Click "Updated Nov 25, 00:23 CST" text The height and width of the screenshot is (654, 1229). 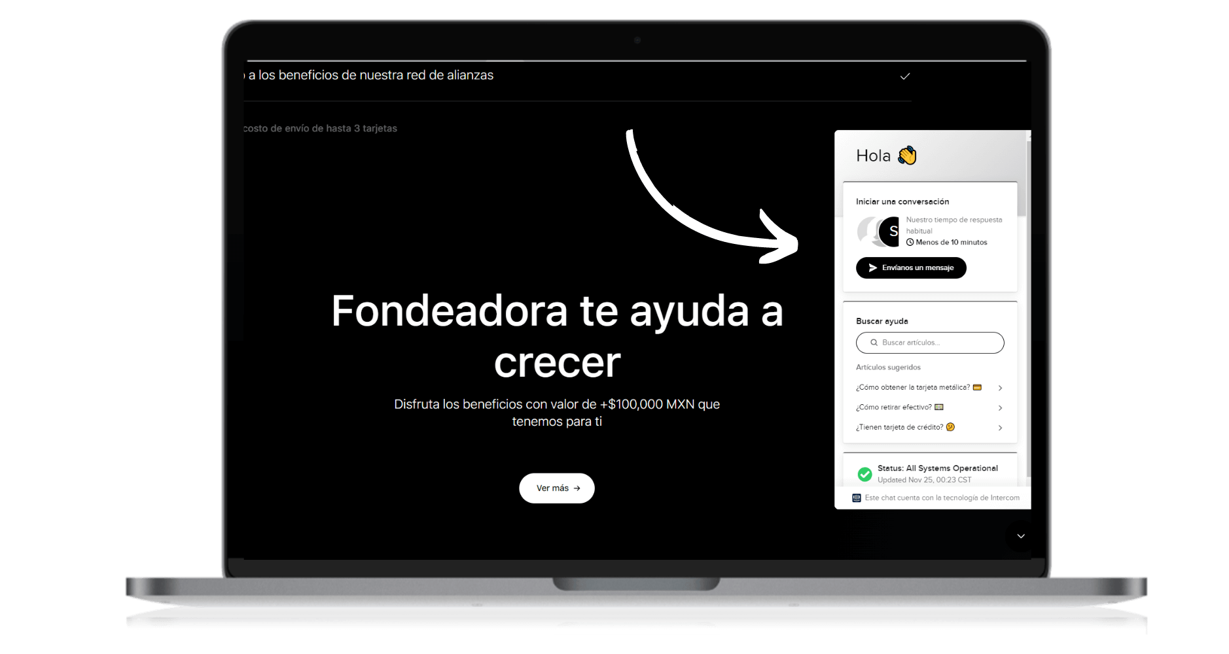[924, 480]
